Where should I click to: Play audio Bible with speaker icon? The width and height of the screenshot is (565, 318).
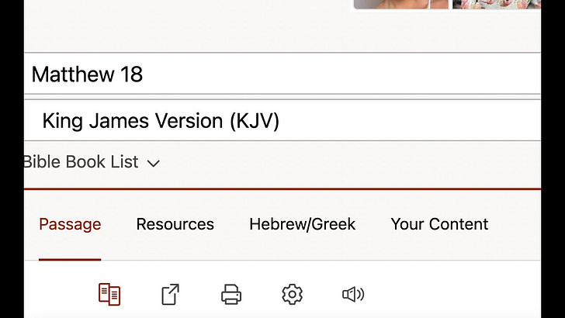[353, 294]
